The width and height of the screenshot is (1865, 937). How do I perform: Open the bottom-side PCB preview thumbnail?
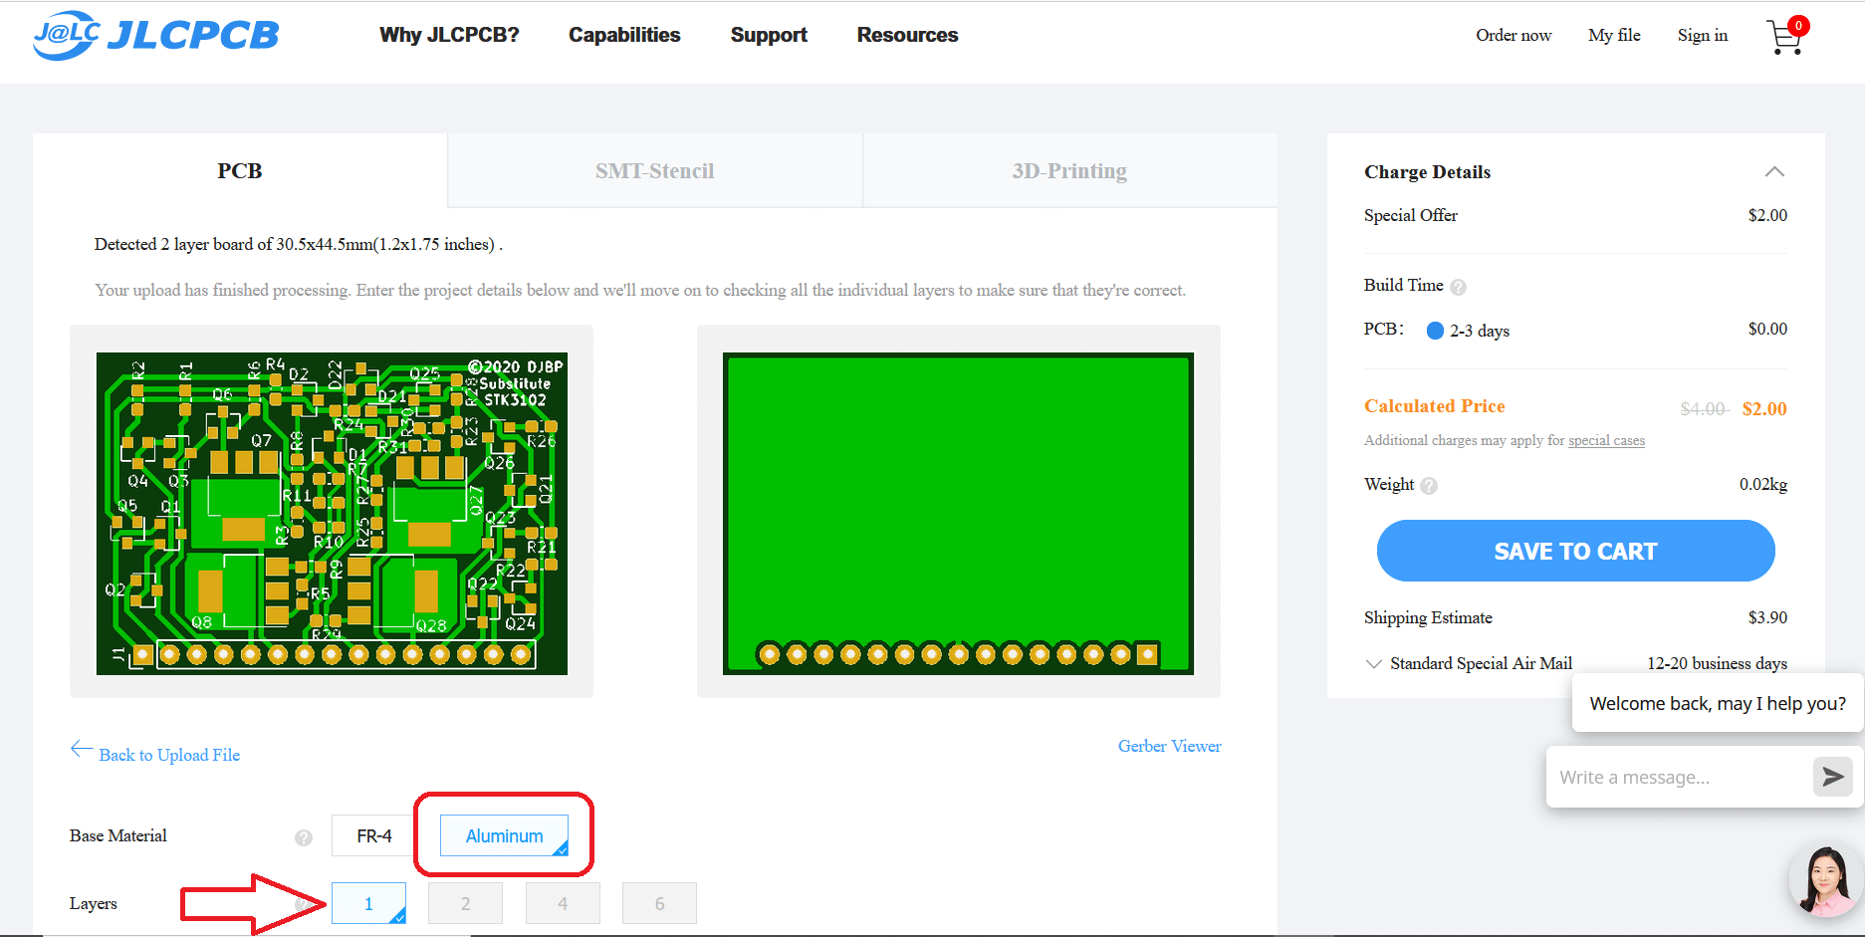tap(958, 513)
